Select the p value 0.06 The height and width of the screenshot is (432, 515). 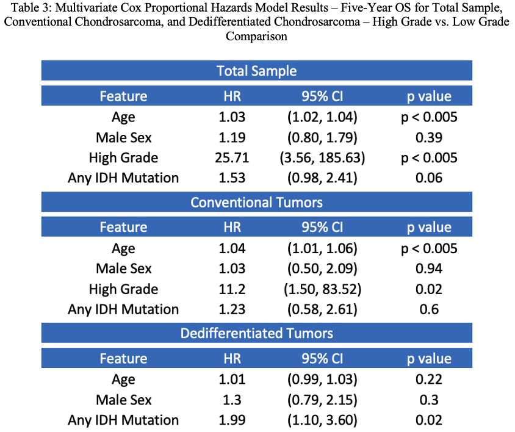429,178
